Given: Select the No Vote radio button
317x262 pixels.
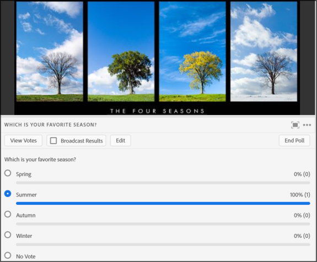Looking at the screenshot, I should [8, 255].
